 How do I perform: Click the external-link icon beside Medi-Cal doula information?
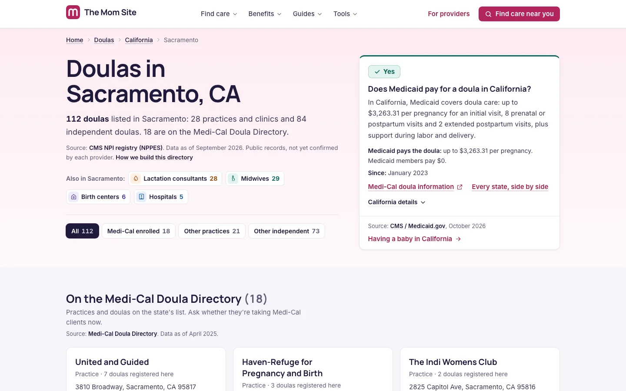tap(460, 187)
